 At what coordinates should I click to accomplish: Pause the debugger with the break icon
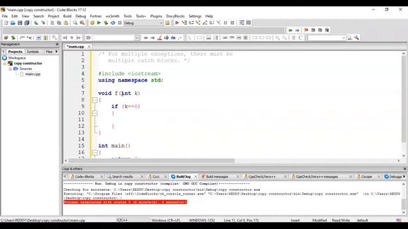point(226,23)
